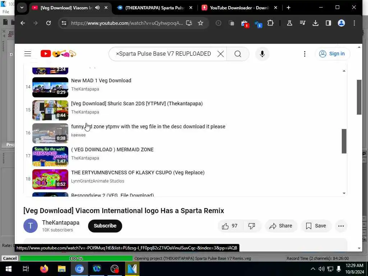
Task: Install app icon in address bar
Action: tap(189, 23)
